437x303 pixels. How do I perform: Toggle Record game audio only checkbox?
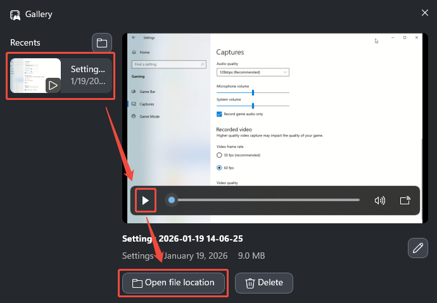219,114
